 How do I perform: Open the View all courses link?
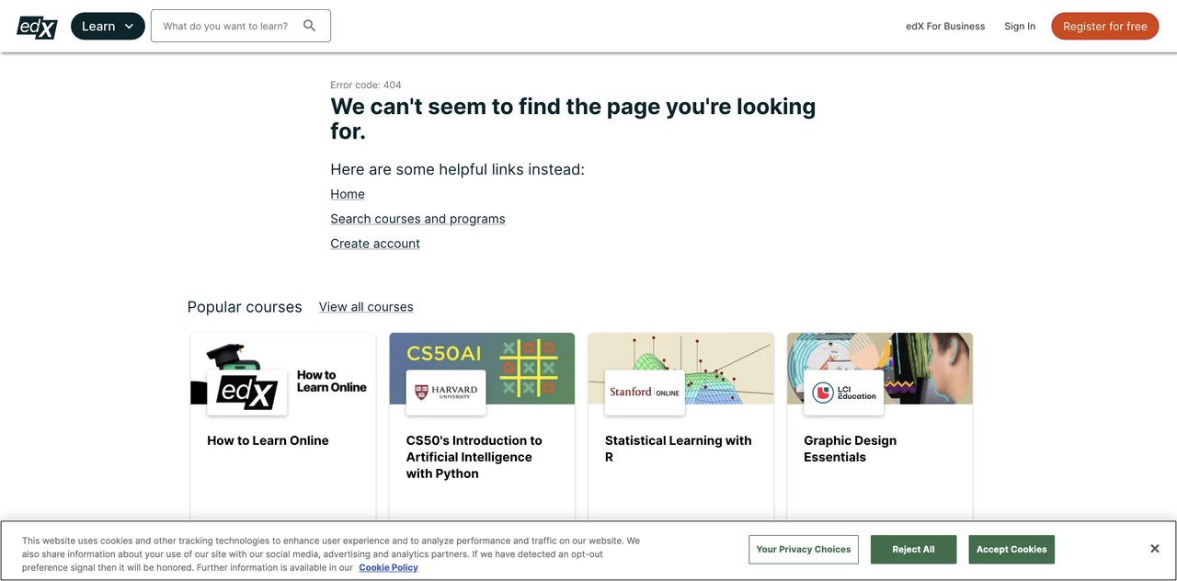(x=366, y=307)
